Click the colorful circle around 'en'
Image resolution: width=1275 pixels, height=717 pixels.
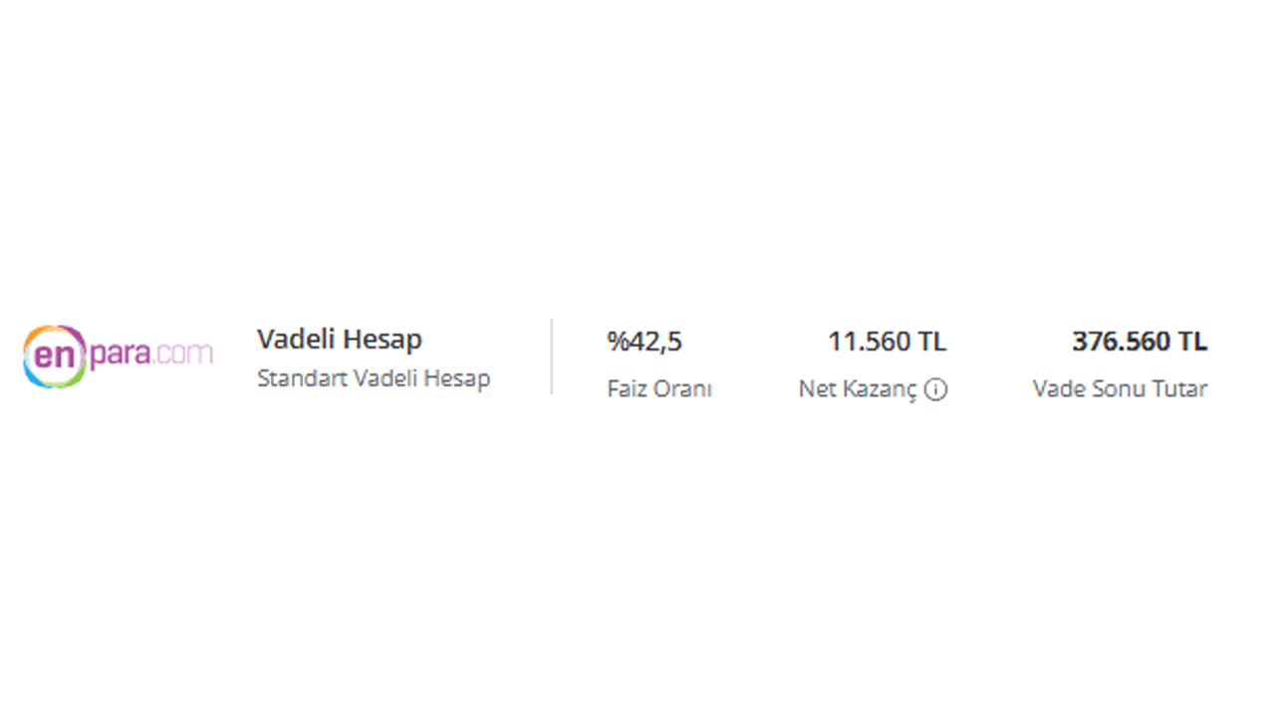click(56, 356)
